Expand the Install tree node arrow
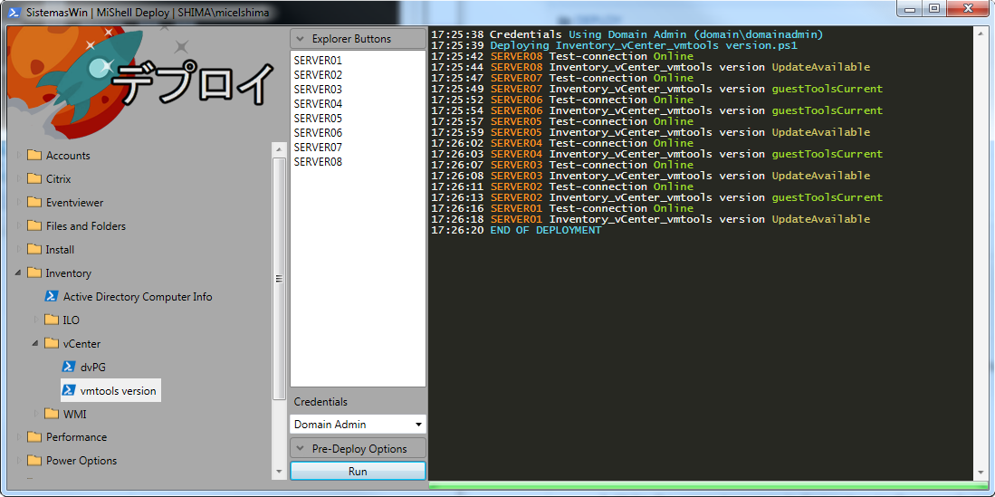This screenshot has height=497, width=995. tap(18, 250)
